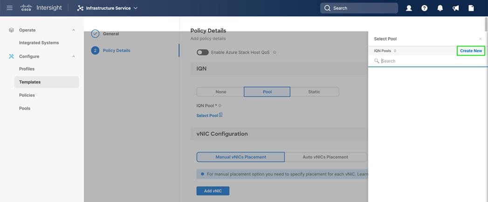
Task: Choose Manual vNICs Placement
Action: click(x=241, y=157)
